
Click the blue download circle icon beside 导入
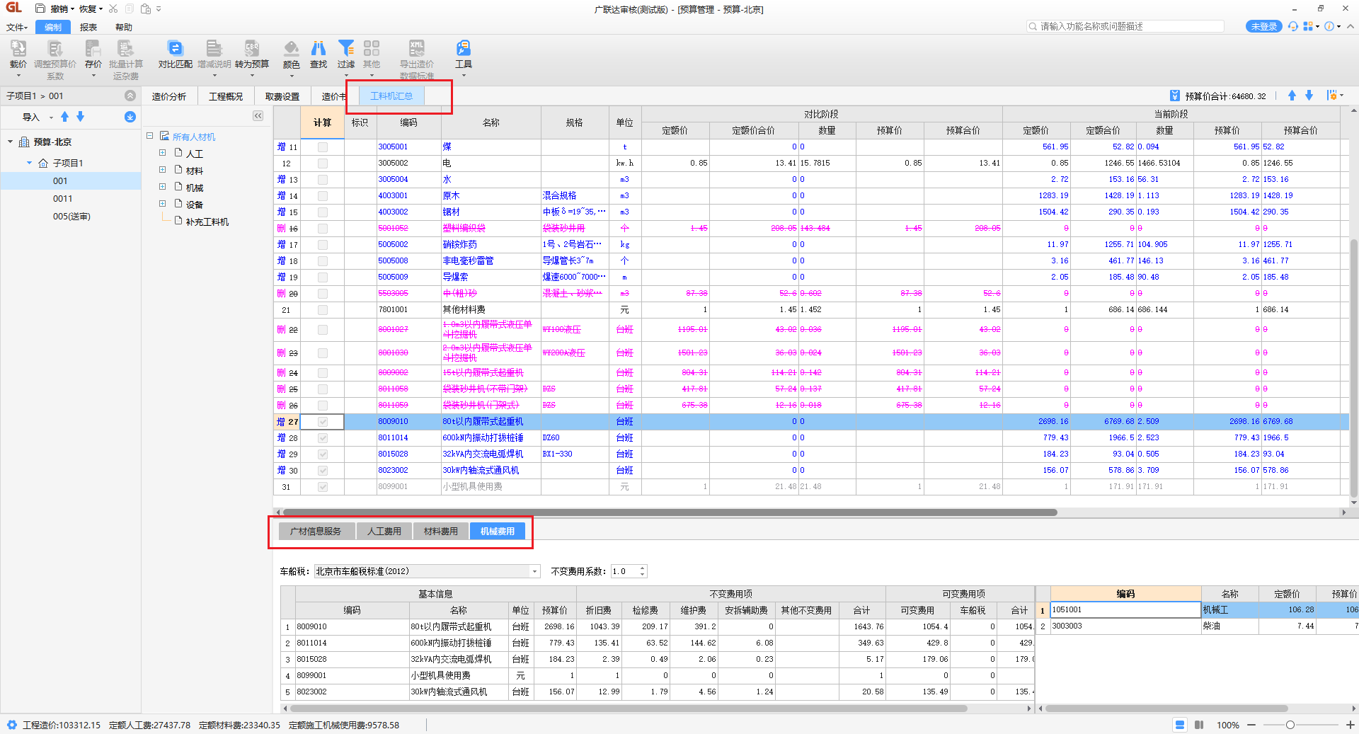(130, 117)
